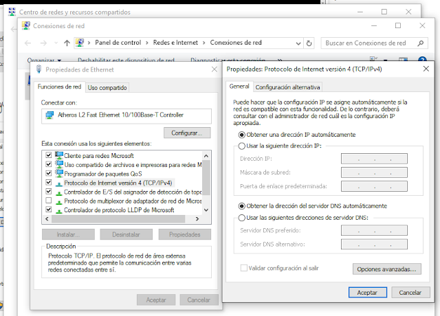Click the horizontal scrollbar in elements list
440x316 pixels.
118,218
